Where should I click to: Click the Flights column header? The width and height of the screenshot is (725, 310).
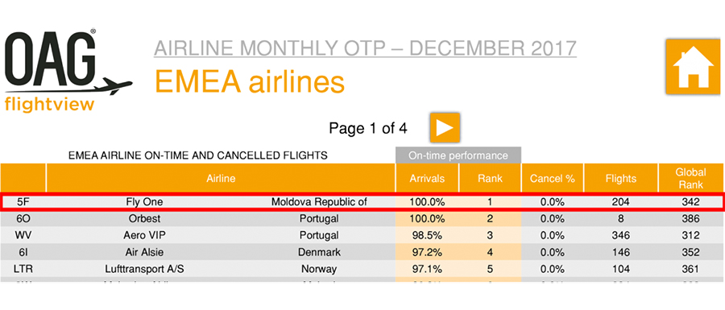click(621, 178)
